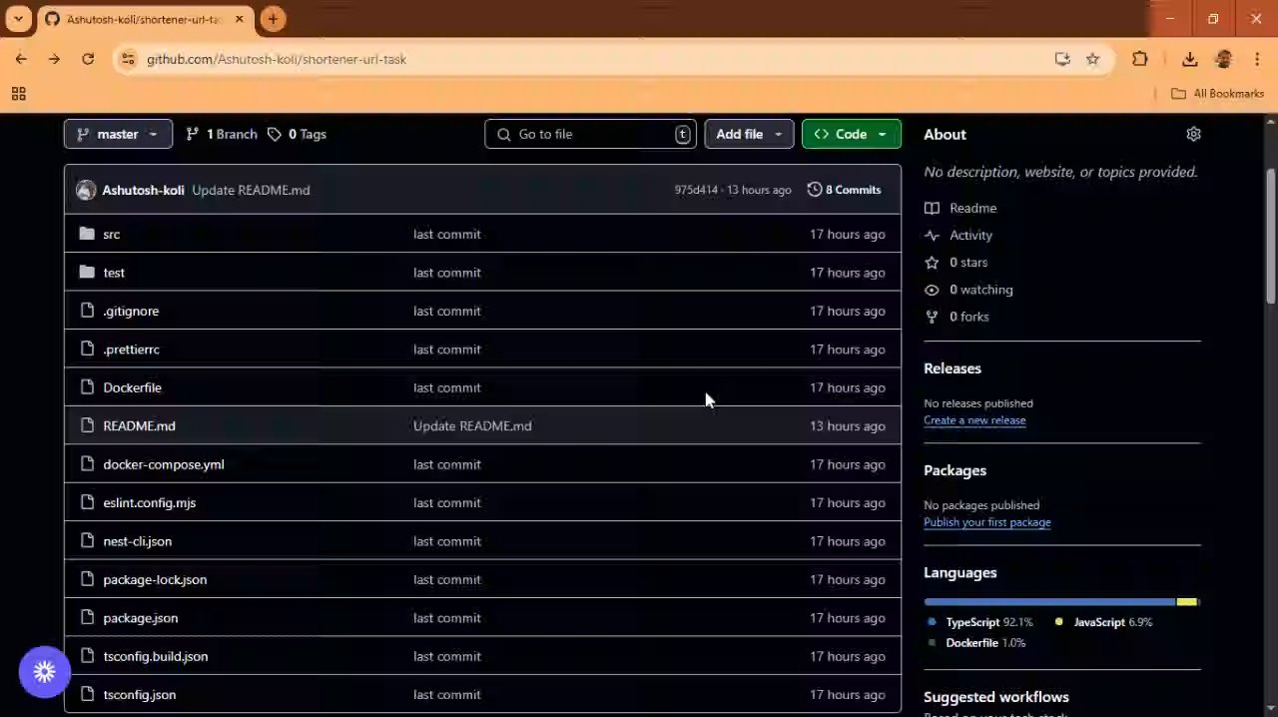Open package-lock.json file
Viewport: 1278px width, 717px height.
pos(155,579)
